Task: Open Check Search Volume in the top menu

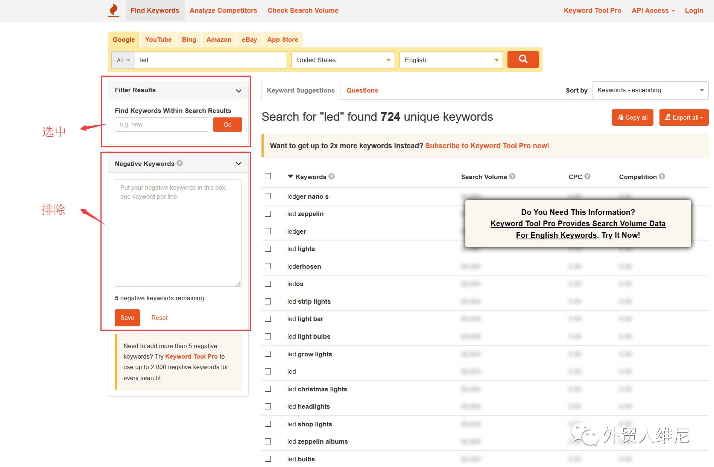Action: click(303, 11)
